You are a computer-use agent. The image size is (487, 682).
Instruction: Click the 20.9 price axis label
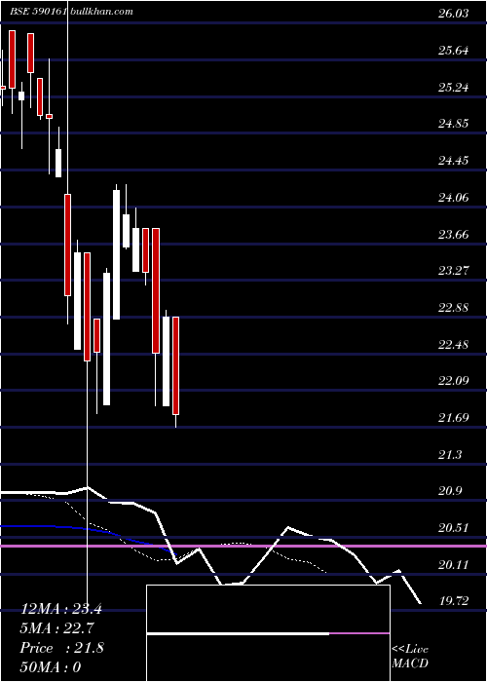(x=450, y=491)
